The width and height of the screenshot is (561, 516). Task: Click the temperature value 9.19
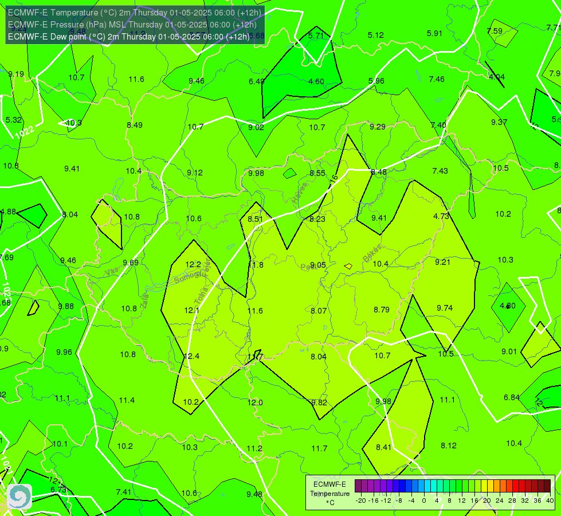pyautogui.click(x=16, y=74)
